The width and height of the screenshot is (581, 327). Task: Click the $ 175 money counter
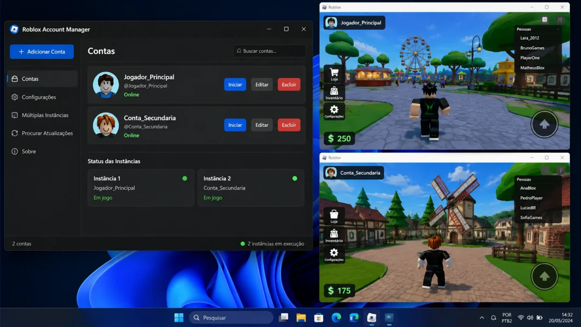pyautogui.click(x=339, y=290)
